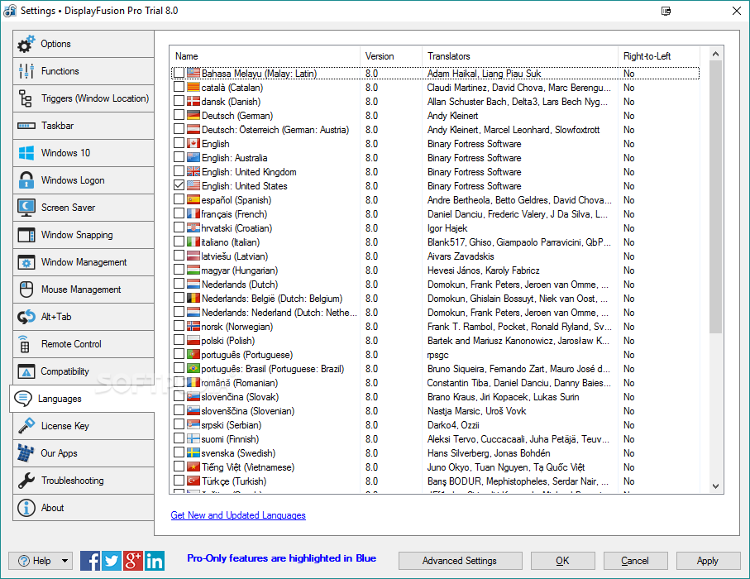Select the Tiếng Việt (Vietnamese) row
Image resolution: width=750 pixels, height=579 pixels.
(x=435, y=467)
